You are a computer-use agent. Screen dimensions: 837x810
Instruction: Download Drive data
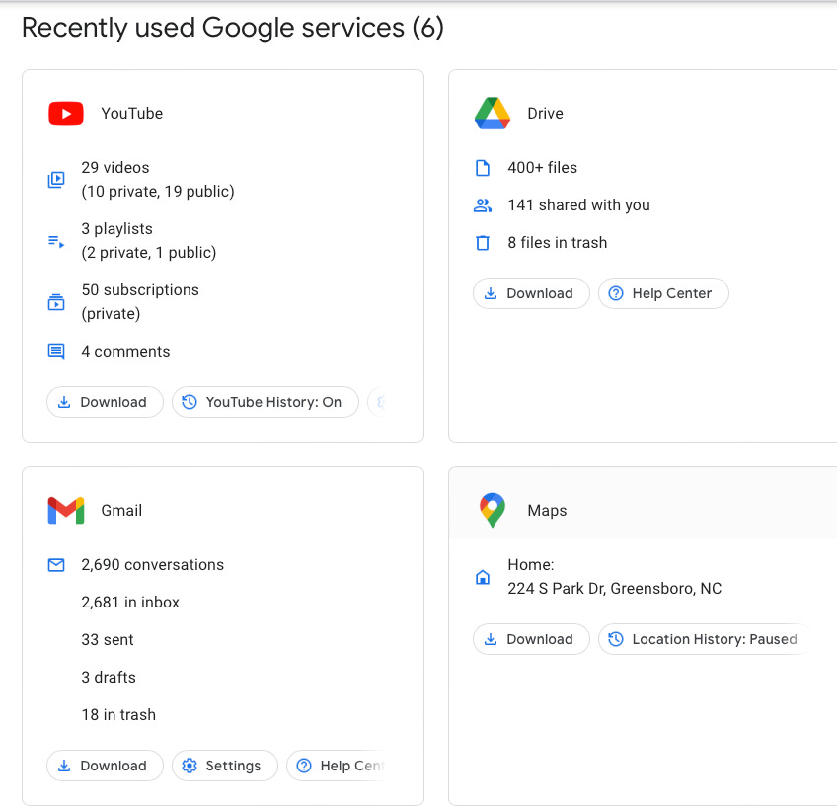tap(531, 293)
